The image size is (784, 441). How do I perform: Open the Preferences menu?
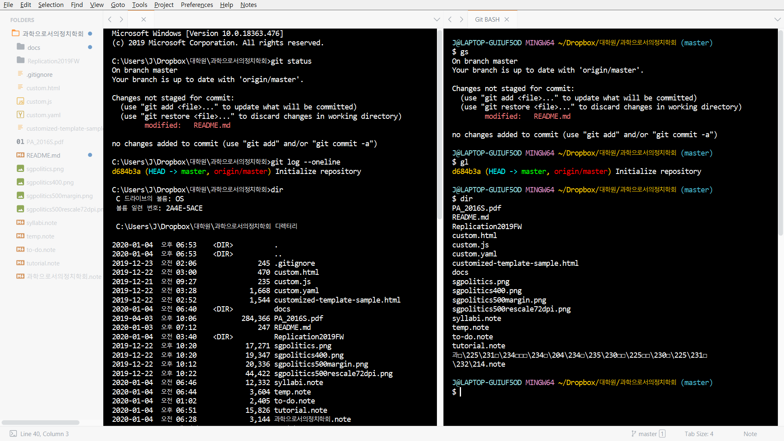[x=197, y=5]
